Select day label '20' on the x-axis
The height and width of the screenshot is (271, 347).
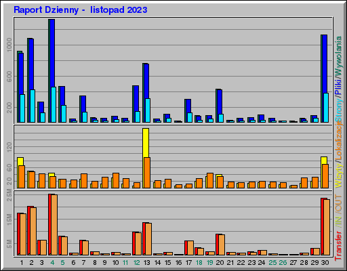coord(220,263)
